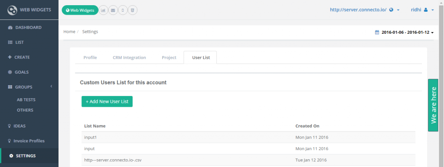Click the Dashboard gauge icon

[x=10, y=27]
